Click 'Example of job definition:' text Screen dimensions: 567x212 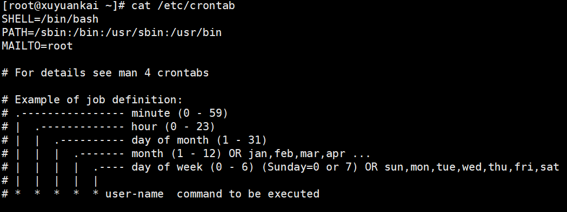(99, 100)
